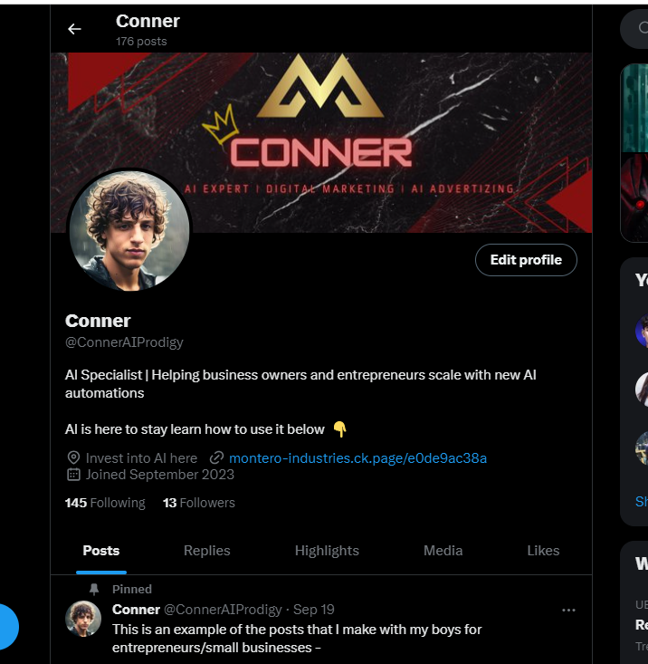Viewport: 648px width, 664px height.
Task: Click the link chain icon beside website
Action: (216, 457)
